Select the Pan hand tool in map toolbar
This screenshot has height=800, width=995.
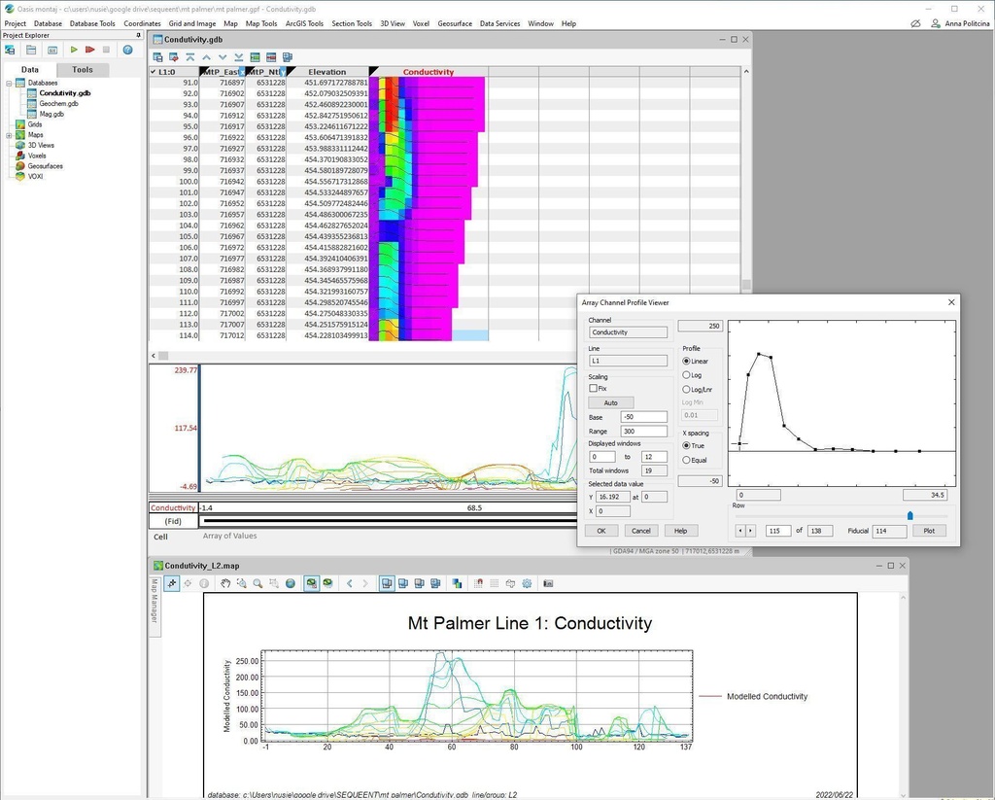click(225, 583)
